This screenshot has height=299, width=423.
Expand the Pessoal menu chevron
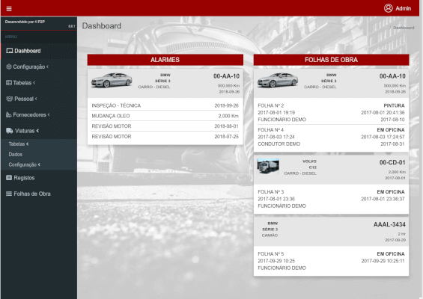(x=36, y=99)
